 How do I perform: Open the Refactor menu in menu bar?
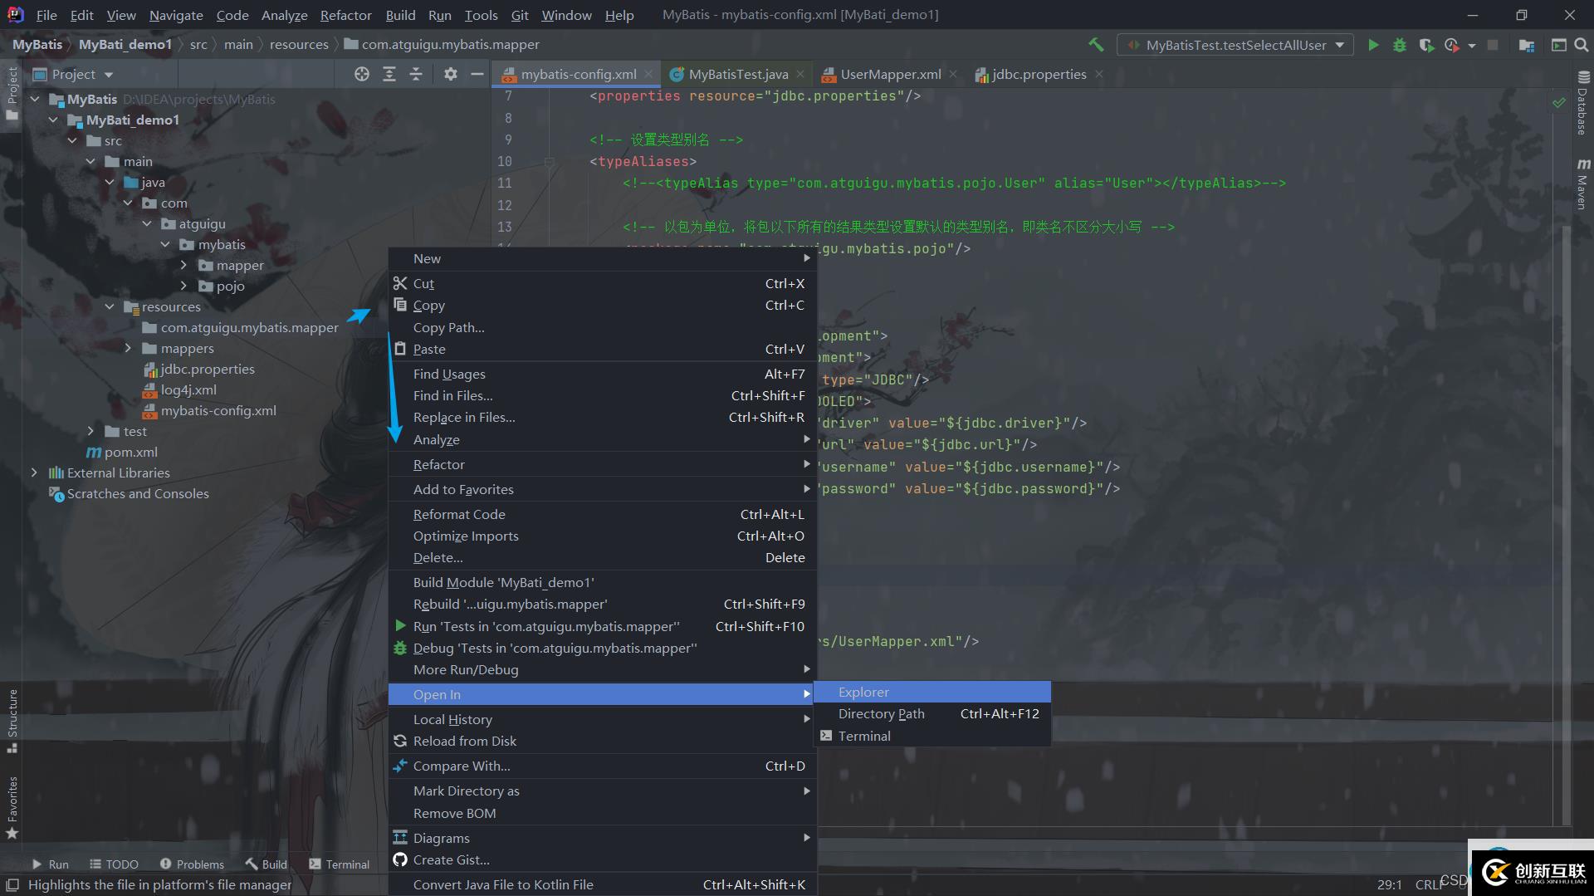coord(345,15)
